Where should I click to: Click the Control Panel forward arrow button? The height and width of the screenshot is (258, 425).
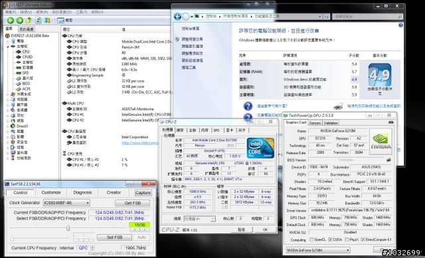point(186,17)
